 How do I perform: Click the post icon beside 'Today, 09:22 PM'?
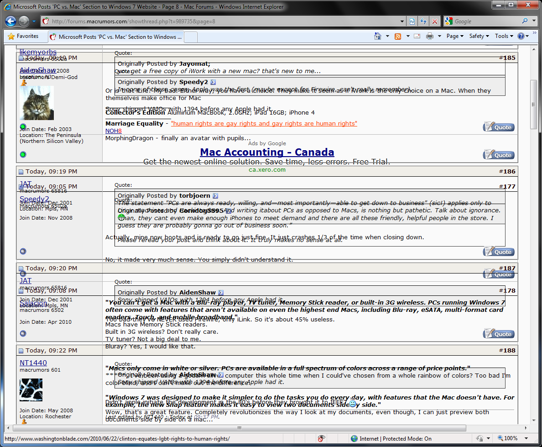(x=21, y=351)
